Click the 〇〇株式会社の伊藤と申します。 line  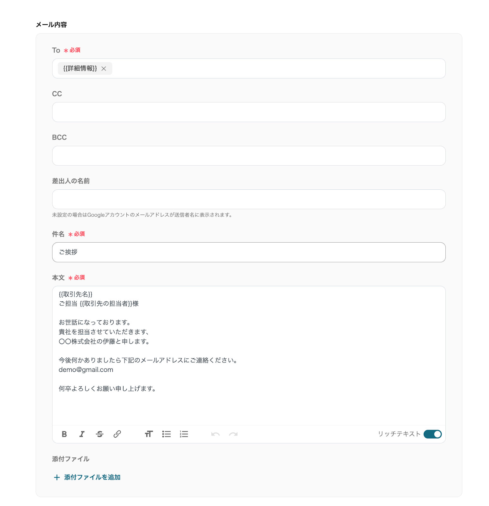(x=104, y=341)
